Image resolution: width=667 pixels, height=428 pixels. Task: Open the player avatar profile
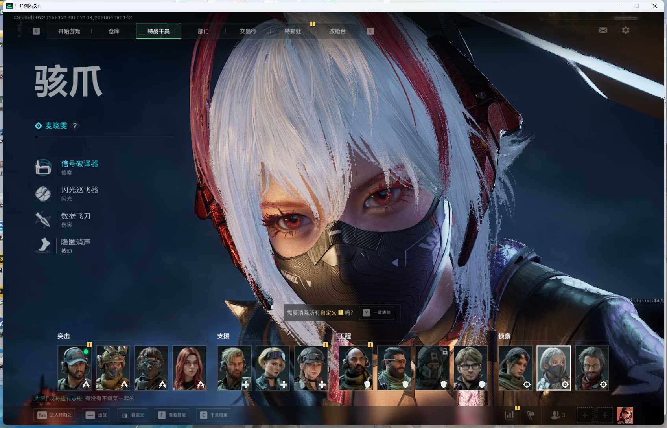pos(625,415)
